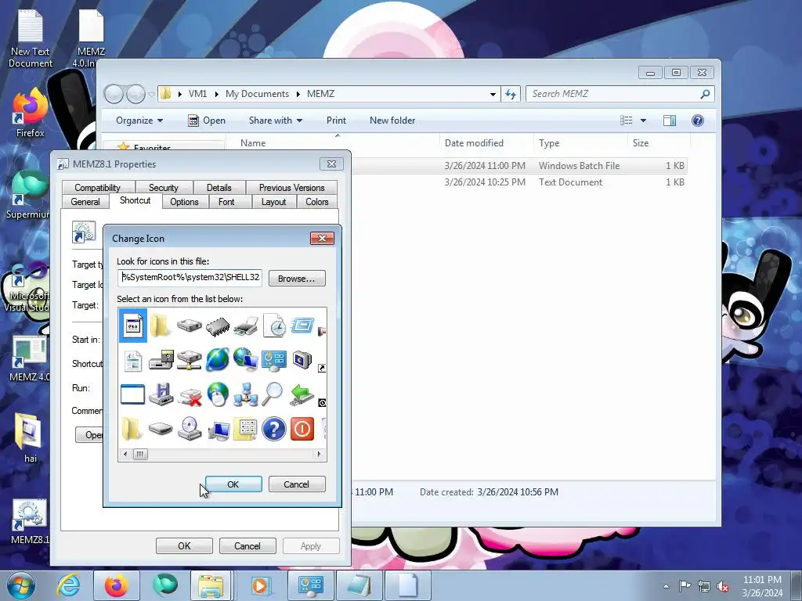Select the hai folder on desktop

(30, 438)
